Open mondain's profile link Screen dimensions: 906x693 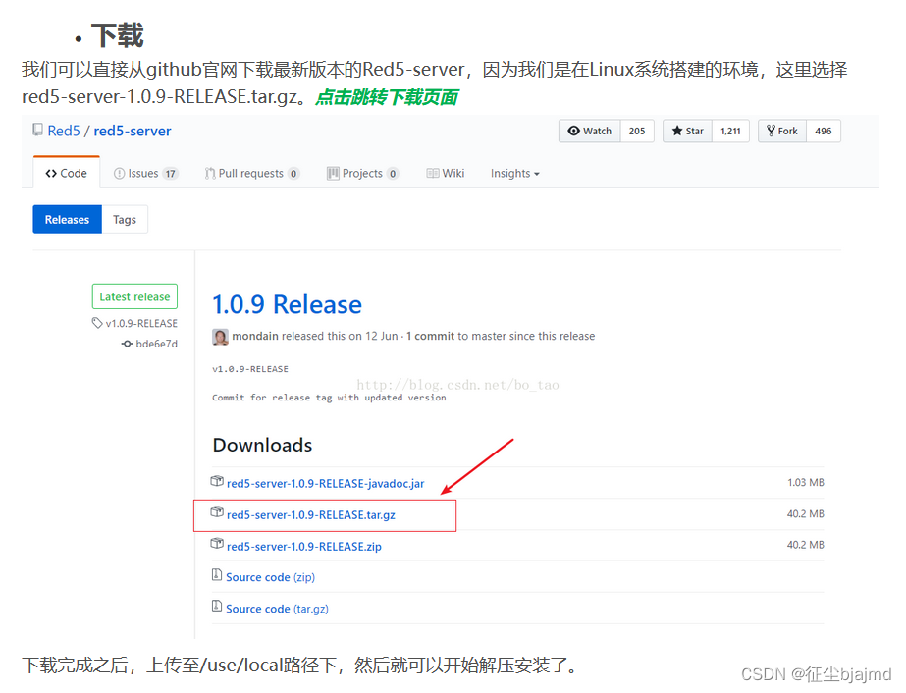coord(255,336)
